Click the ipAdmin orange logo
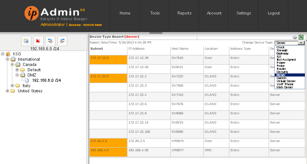 point(31,13)
